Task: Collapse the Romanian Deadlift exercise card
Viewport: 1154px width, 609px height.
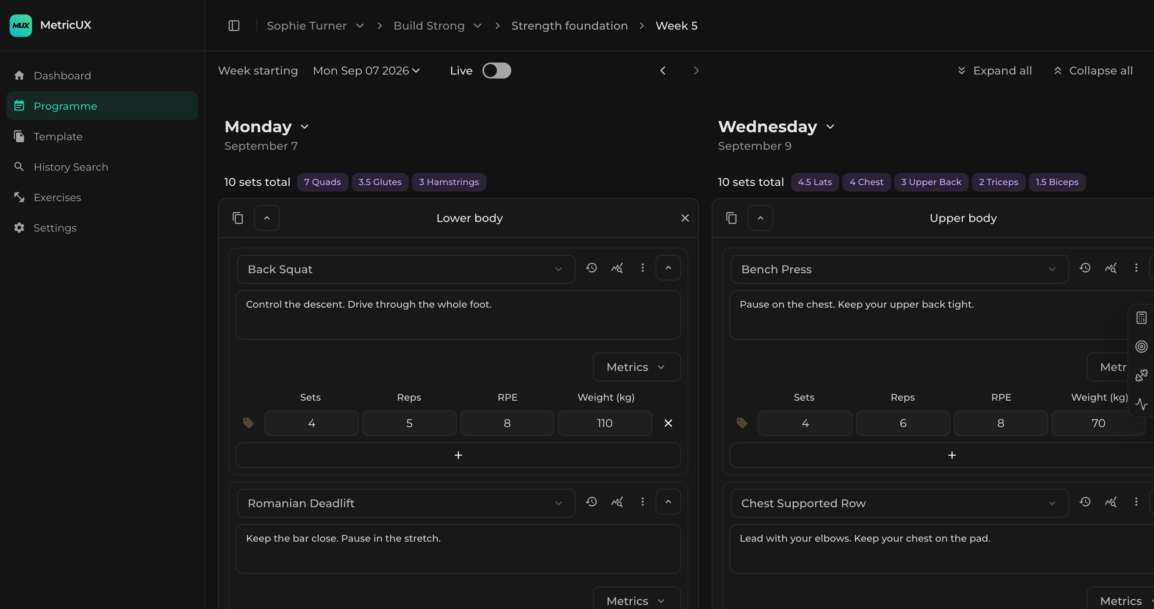Action: [x=668, y=502]
